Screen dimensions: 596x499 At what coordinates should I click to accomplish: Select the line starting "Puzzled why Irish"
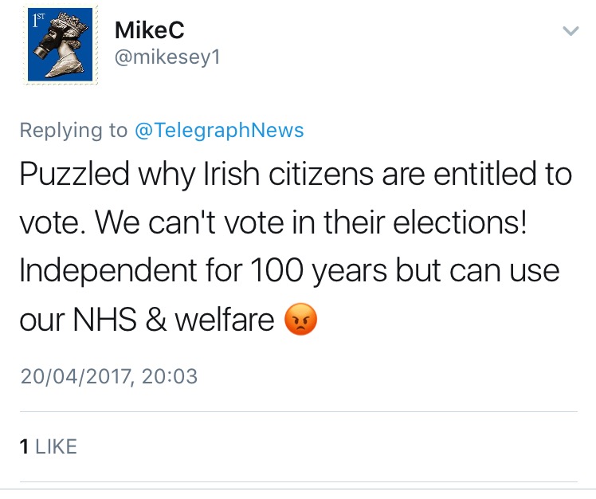[x=296, y=175]
